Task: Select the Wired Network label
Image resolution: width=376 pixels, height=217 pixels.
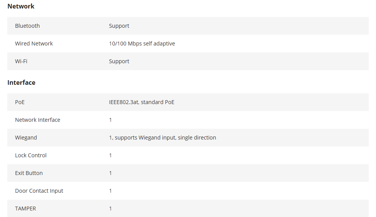Action: [34, 44]
